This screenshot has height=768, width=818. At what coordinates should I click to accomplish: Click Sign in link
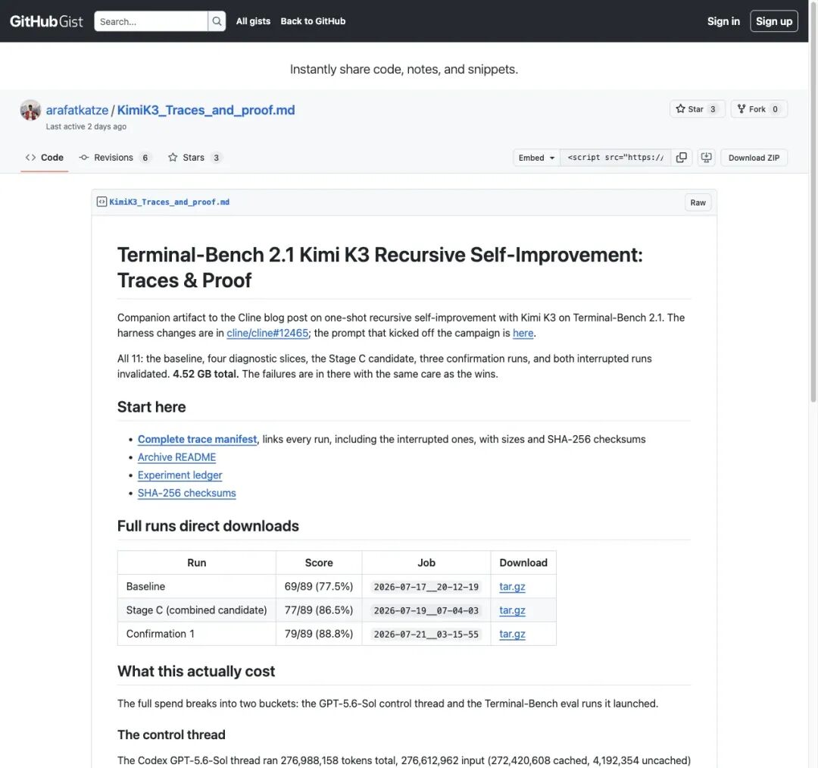tap(723, 21)
